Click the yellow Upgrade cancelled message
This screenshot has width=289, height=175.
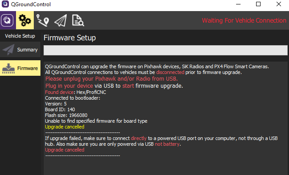point(64,127)
